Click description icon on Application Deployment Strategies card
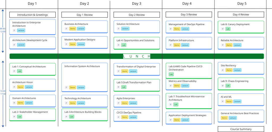This screenshot has width=272, height=132. 171,120
